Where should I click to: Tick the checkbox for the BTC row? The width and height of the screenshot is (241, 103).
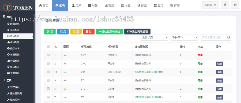point(48,88)
